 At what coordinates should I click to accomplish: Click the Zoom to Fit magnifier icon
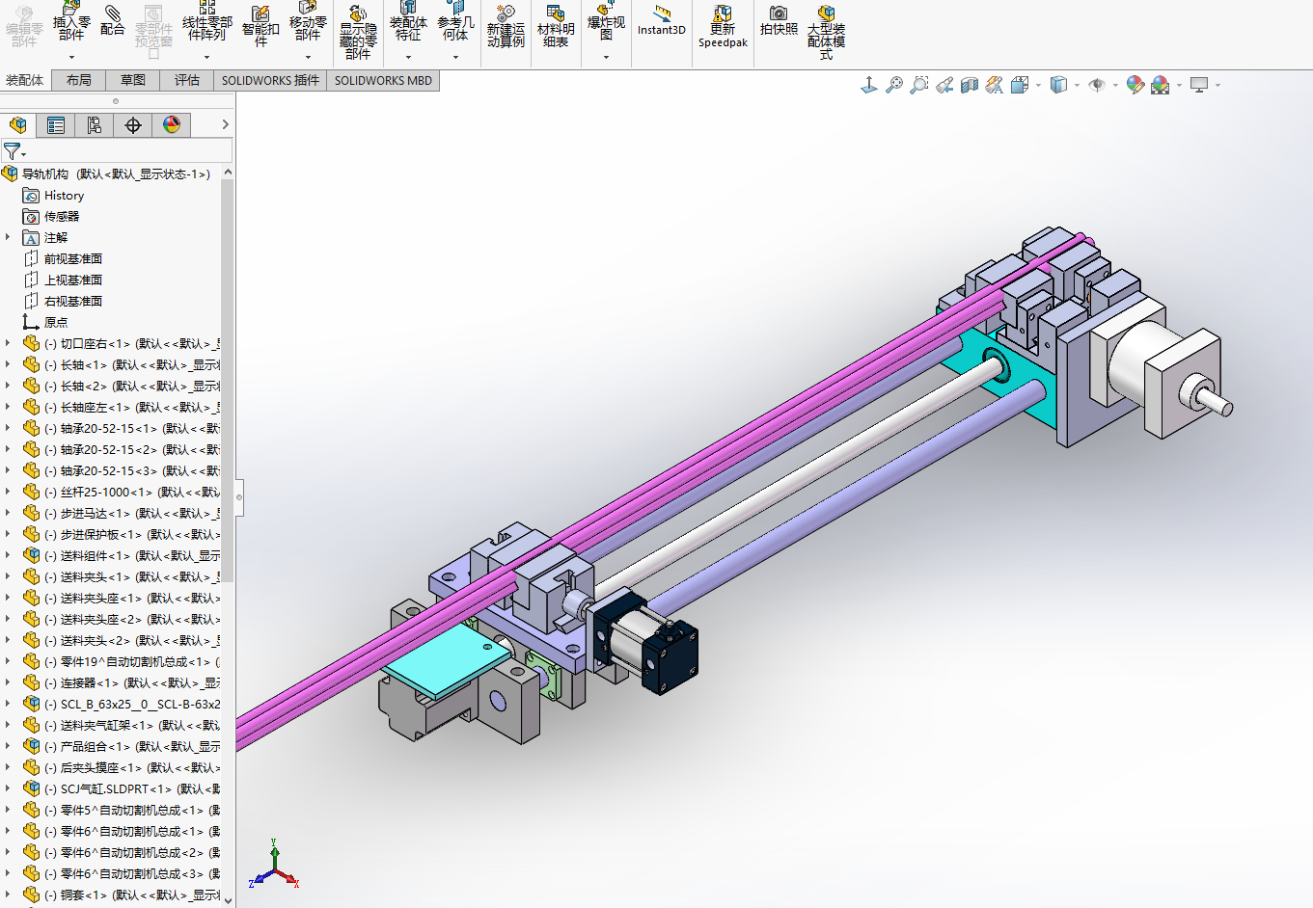click(894, 86)
